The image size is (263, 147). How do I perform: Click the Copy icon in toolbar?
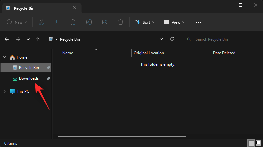57,22
